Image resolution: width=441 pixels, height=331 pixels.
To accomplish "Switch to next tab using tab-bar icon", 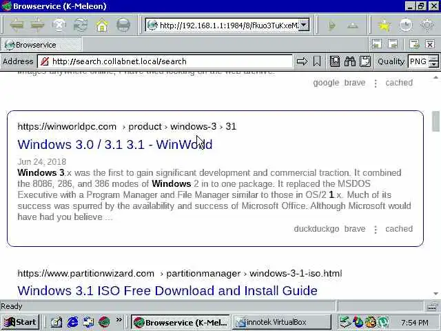I will pos(393,44).
